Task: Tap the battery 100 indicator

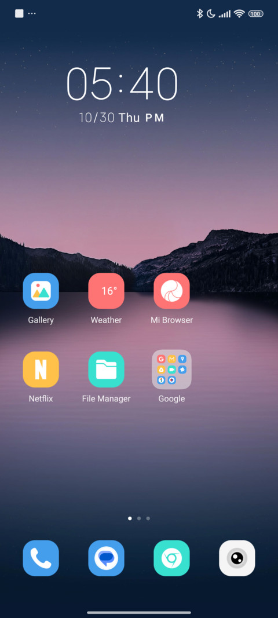Action: pyautogui.click(x=255, y=14)
